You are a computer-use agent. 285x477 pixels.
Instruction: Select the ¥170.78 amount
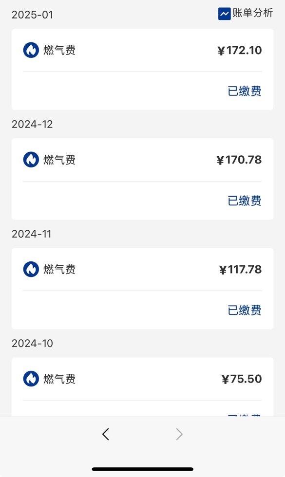click(x=239, y=160)
